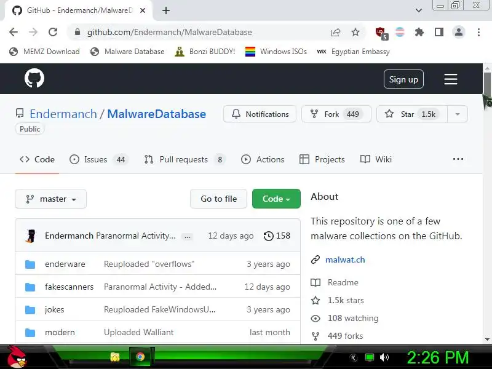Toggle the browser side panel icon
Viewport: 492px width, 369px height.
[439, 32]
